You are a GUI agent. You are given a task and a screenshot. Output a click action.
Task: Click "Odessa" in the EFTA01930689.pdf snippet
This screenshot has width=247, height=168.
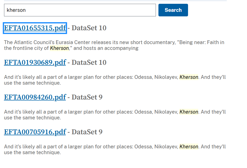coord(143,77)
